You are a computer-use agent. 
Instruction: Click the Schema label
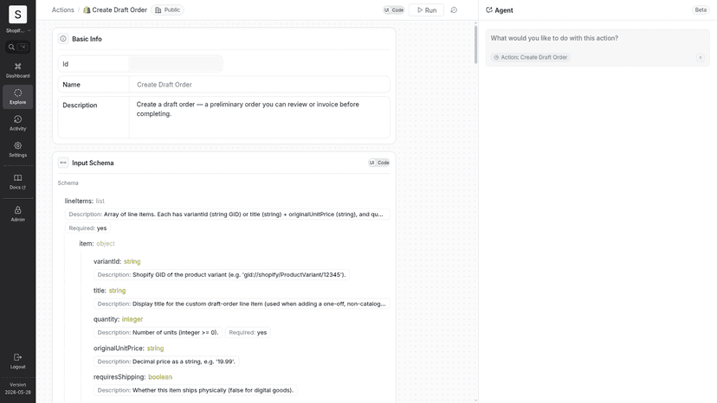68,183
